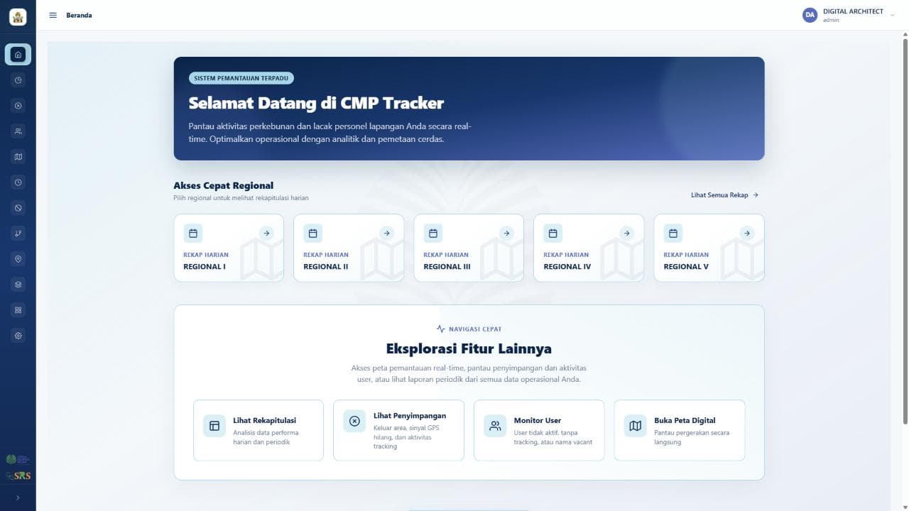Click the Beranda breadcrumb
The image size is (909, 511).
(79, 15)
